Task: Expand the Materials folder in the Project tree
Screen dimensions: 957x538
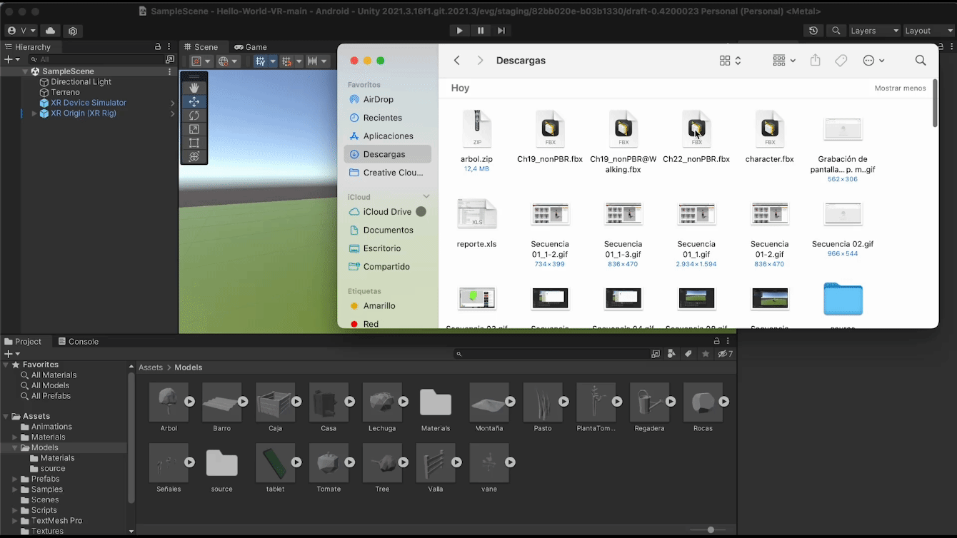Action: point(15,437)
